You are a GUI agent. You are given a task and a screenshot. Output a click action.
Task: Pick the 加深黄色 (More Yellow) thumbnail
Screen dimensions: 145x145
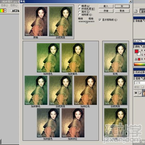click(x=73, y=58)
